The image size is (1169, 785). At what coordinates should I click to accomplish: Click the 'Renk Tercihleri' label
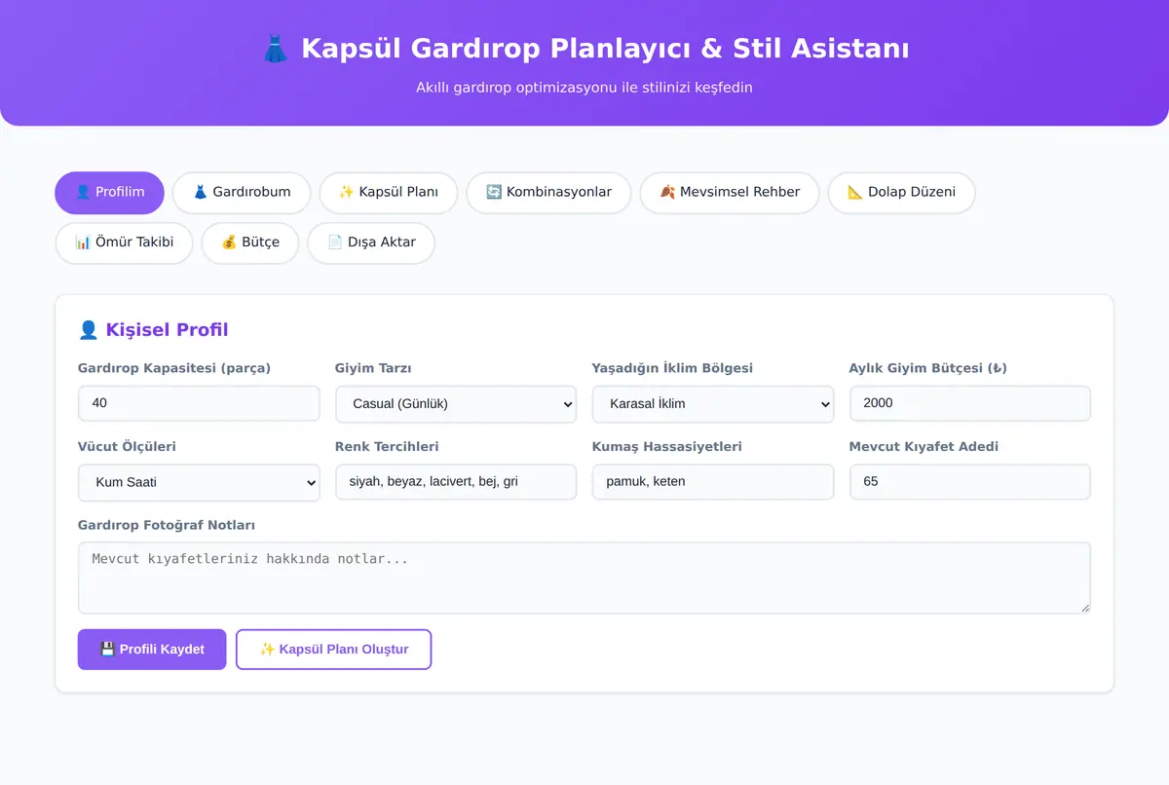coord(387,447)
